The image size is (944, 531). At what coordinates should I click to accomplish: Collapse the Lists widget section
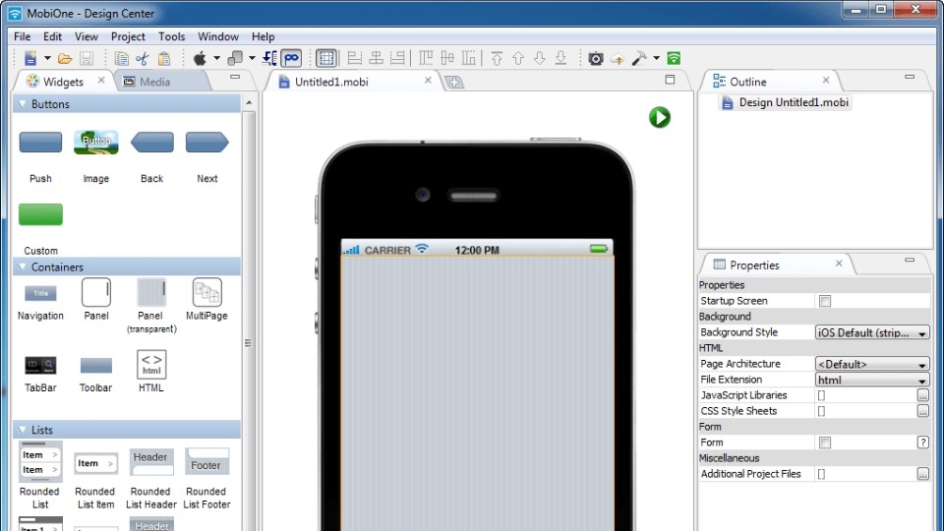pyautogui.click(x=23, y=430)
